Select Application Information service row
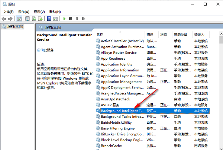 [x=152, y=70]
